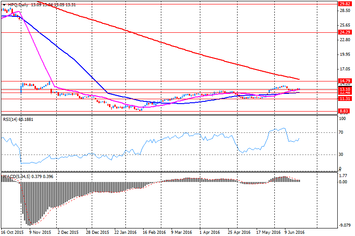
Task: Click the 16 Feb 2016 date label
Action: tap(154, 232)
